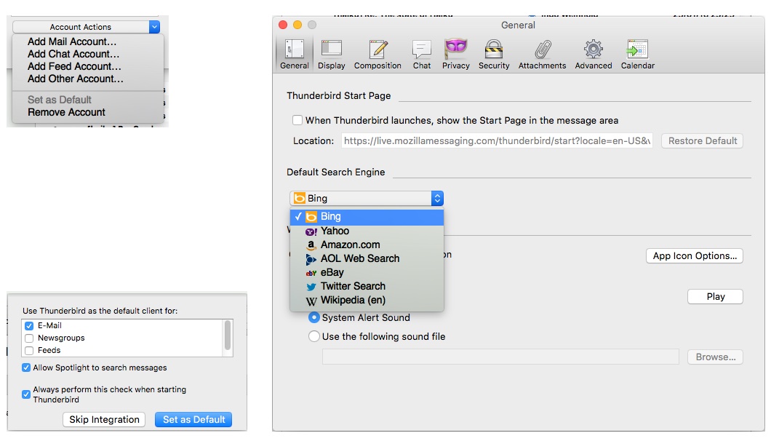
Task: Choose AOL Web Search option
Action: point(367,258)
